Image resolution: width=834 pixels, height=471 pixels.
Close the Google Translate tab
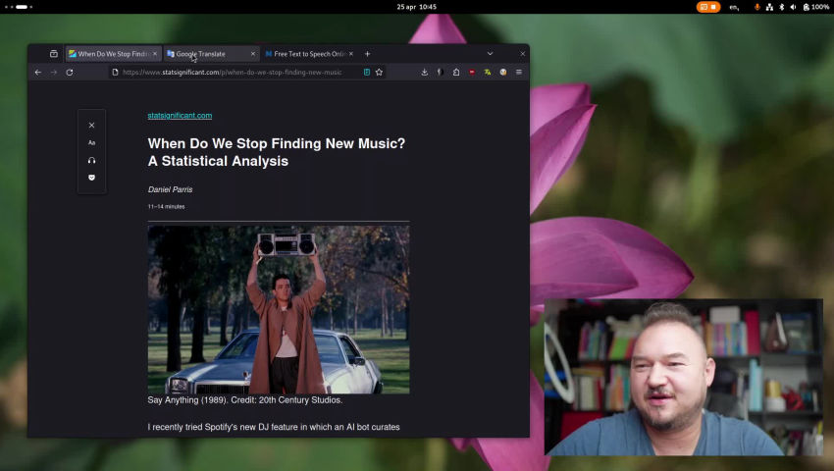(x=252, y=54)
